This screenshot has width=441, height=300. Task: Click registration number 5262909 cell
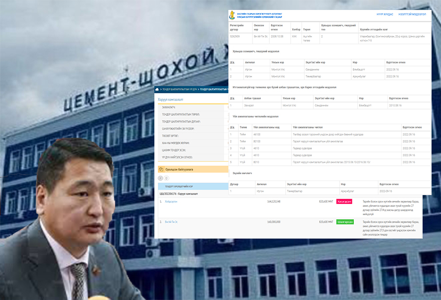[235, 37]
